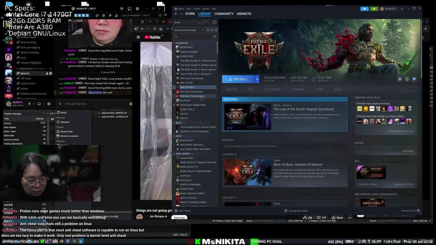Open the MSNIKITA account dropdown
The image size is (436, 245).
coord(389,9)
